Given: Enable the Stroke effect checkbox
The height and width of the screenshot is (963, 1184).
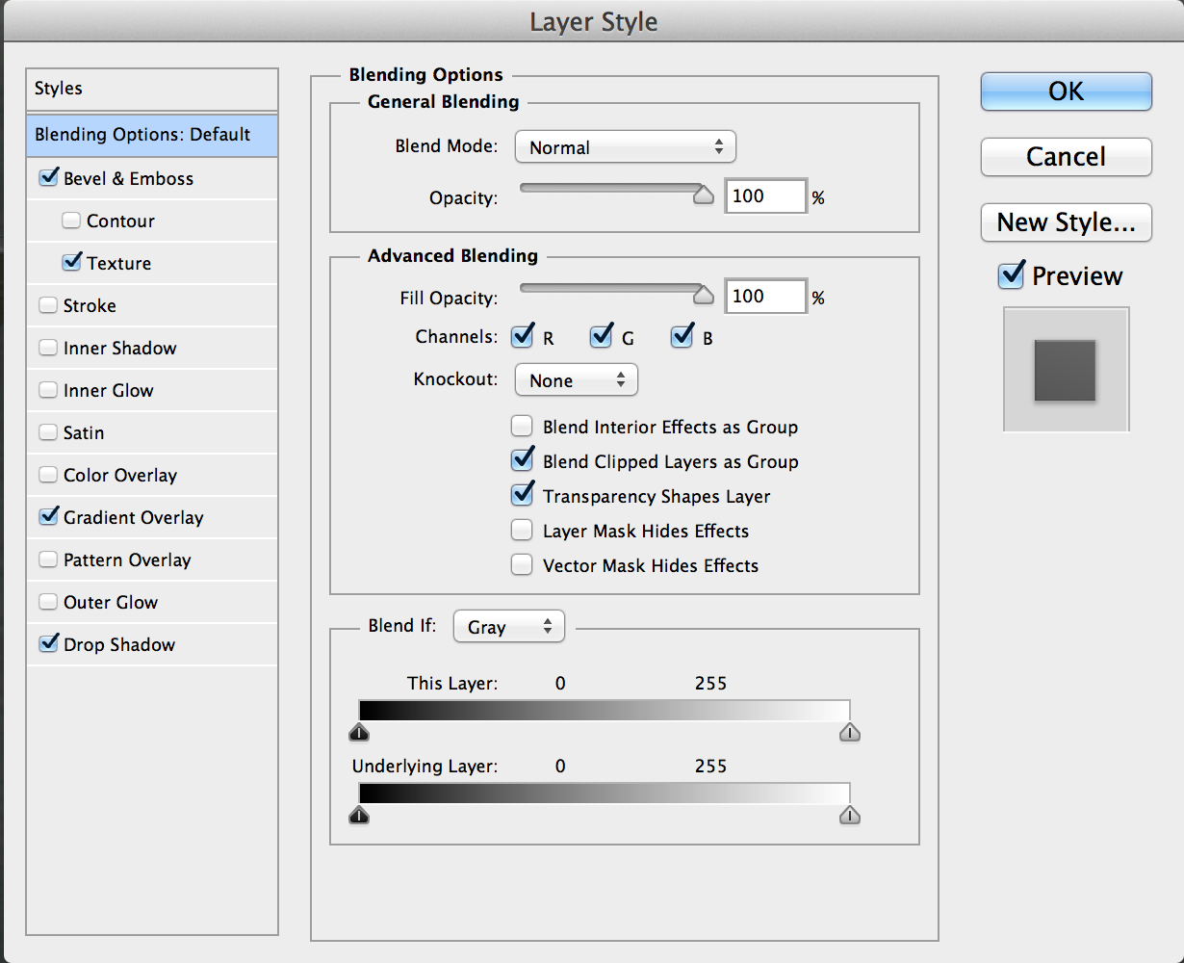Looking at the screenshot, I should point(48,305).
